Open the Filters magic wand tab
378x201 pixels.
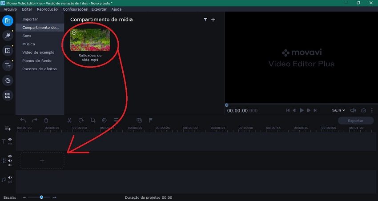click(8, 36)
